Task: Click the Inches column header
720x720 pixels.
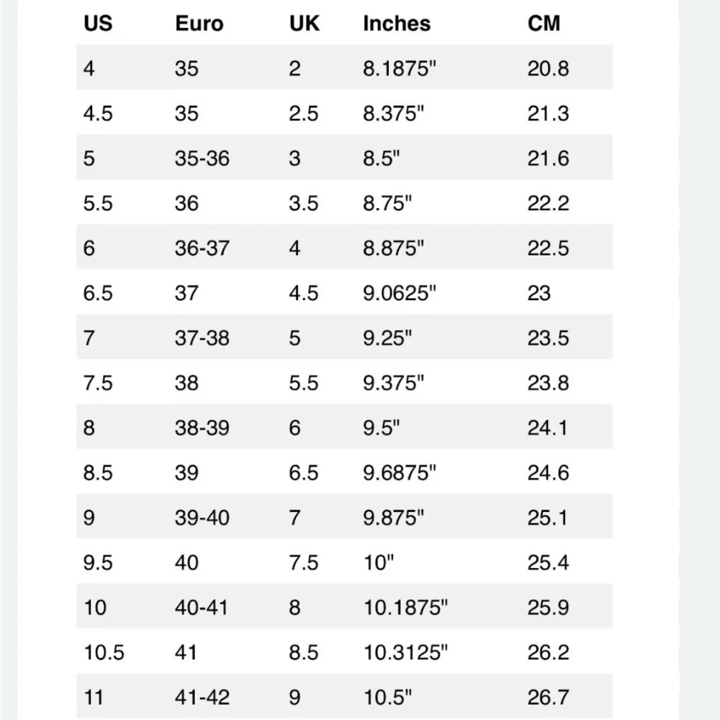Action: (397, 23)
